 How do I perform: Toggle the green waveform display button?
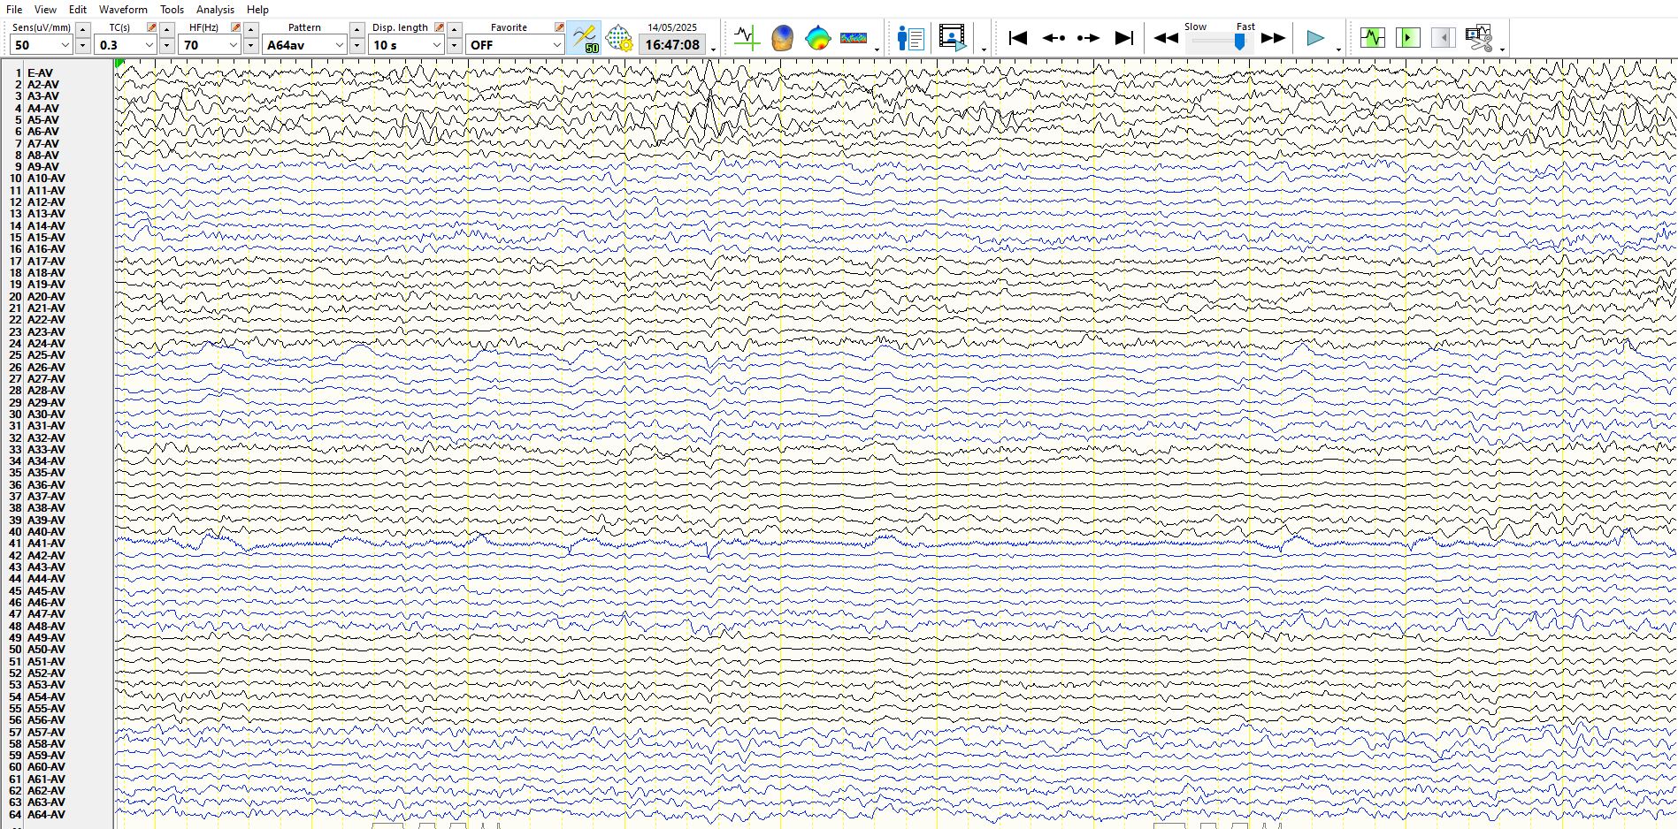pos(1372,38)
